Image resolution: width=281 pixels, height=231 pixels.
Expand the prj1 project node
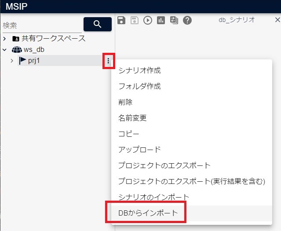[12, 61]
